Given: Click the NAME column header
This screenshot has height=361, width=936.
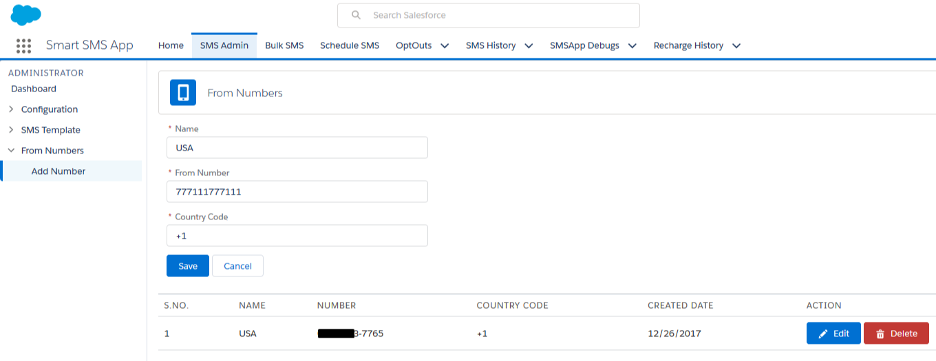Looking at the screenshot, I should pyautogui.click(x=252, y=305).
